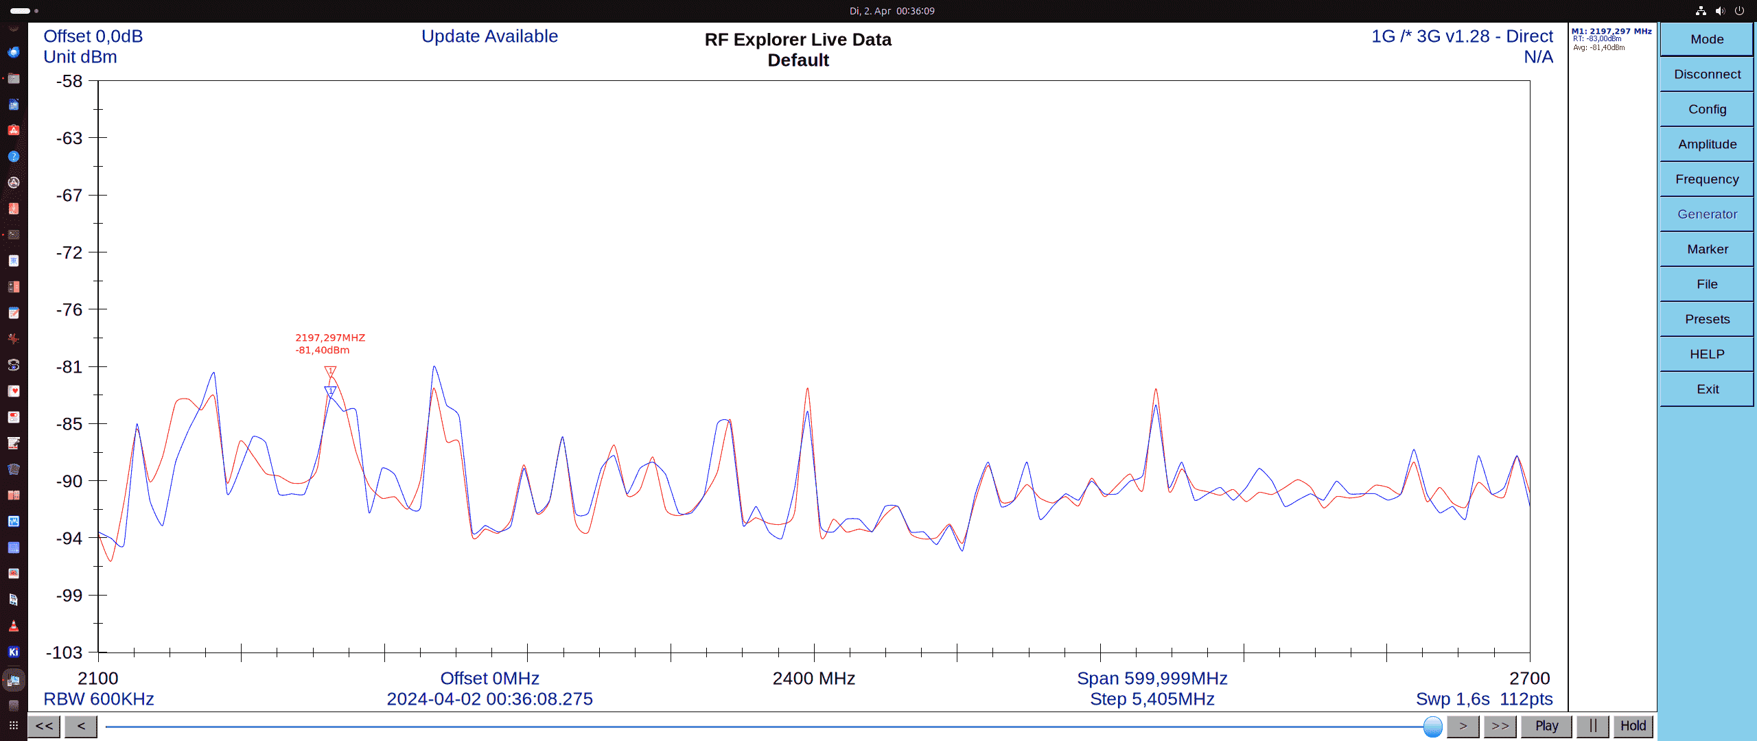Click the Disconnect button

1706,74
